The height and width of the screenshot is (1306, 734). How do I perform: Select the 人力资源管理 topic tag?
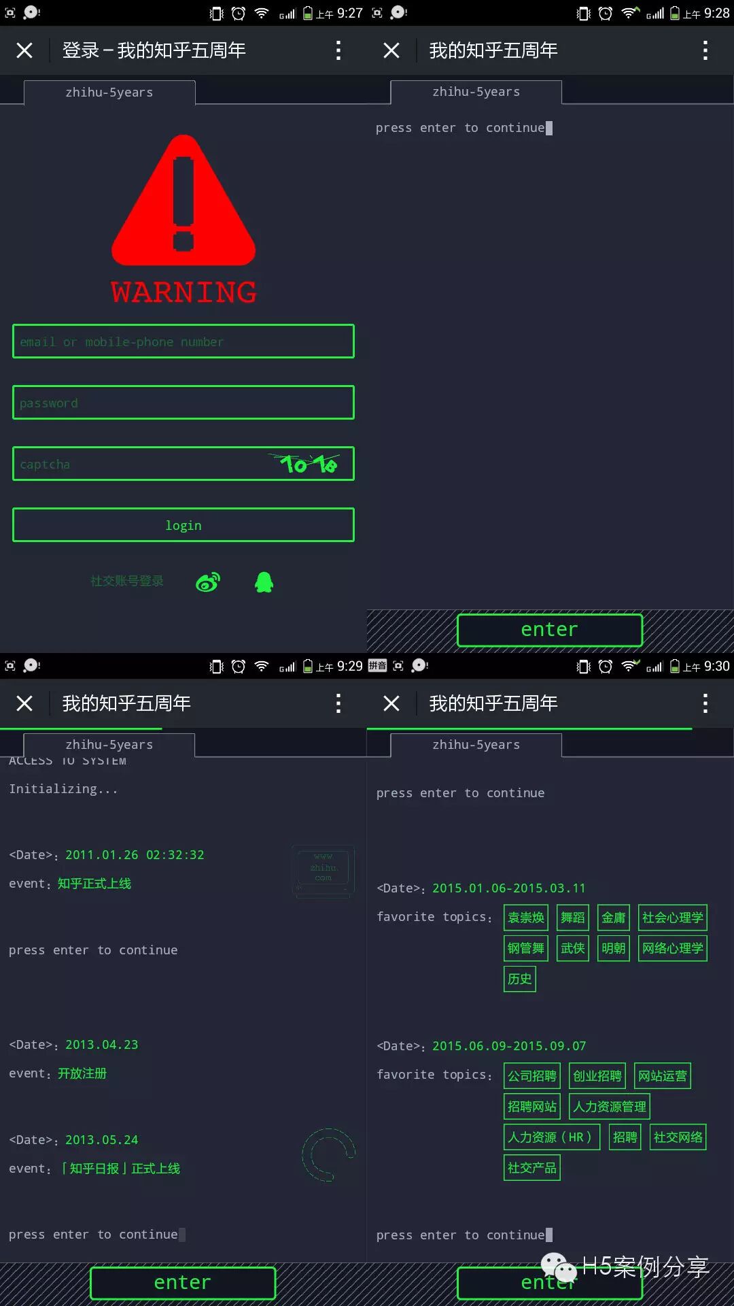610,1107
